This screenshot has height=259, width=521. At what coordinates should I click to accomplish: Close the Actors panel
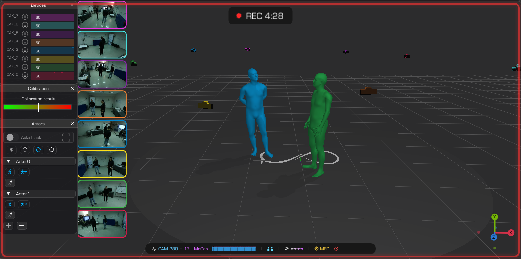(x=72, y=124)
